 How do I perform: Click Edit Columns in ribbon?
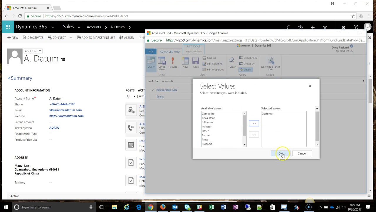point(212,64)
